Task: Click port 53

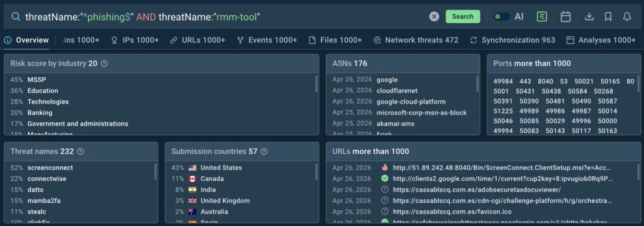Action: (x=564, y=82)
